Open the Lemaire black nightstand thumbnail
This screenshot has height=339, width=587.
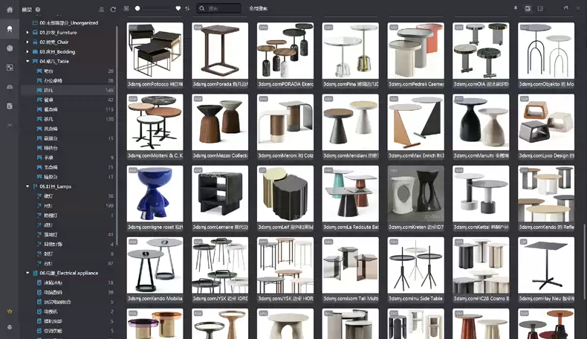220,193
